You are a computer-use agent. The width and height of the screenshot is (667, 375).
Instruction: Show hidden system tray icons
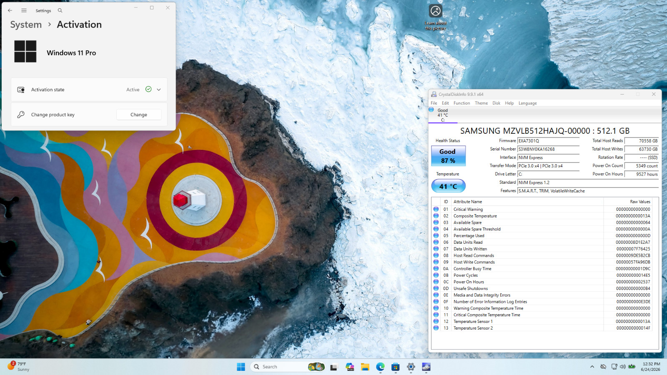[592, 367]
